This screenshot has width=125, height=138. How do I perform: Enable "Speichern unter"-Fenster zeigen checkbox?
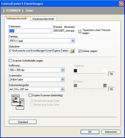(80, 32)
